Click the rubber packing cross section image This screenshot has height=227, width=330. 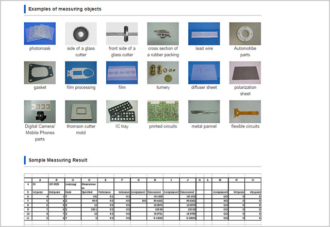coord(163,33)
